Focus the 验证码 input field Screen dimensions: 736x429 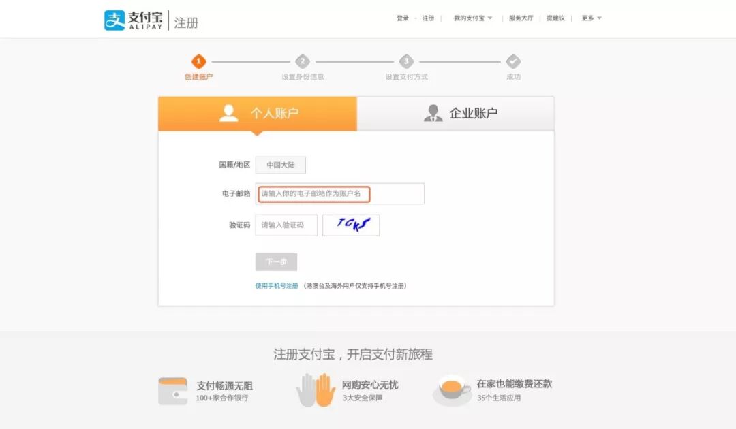(x=286, y=225)
